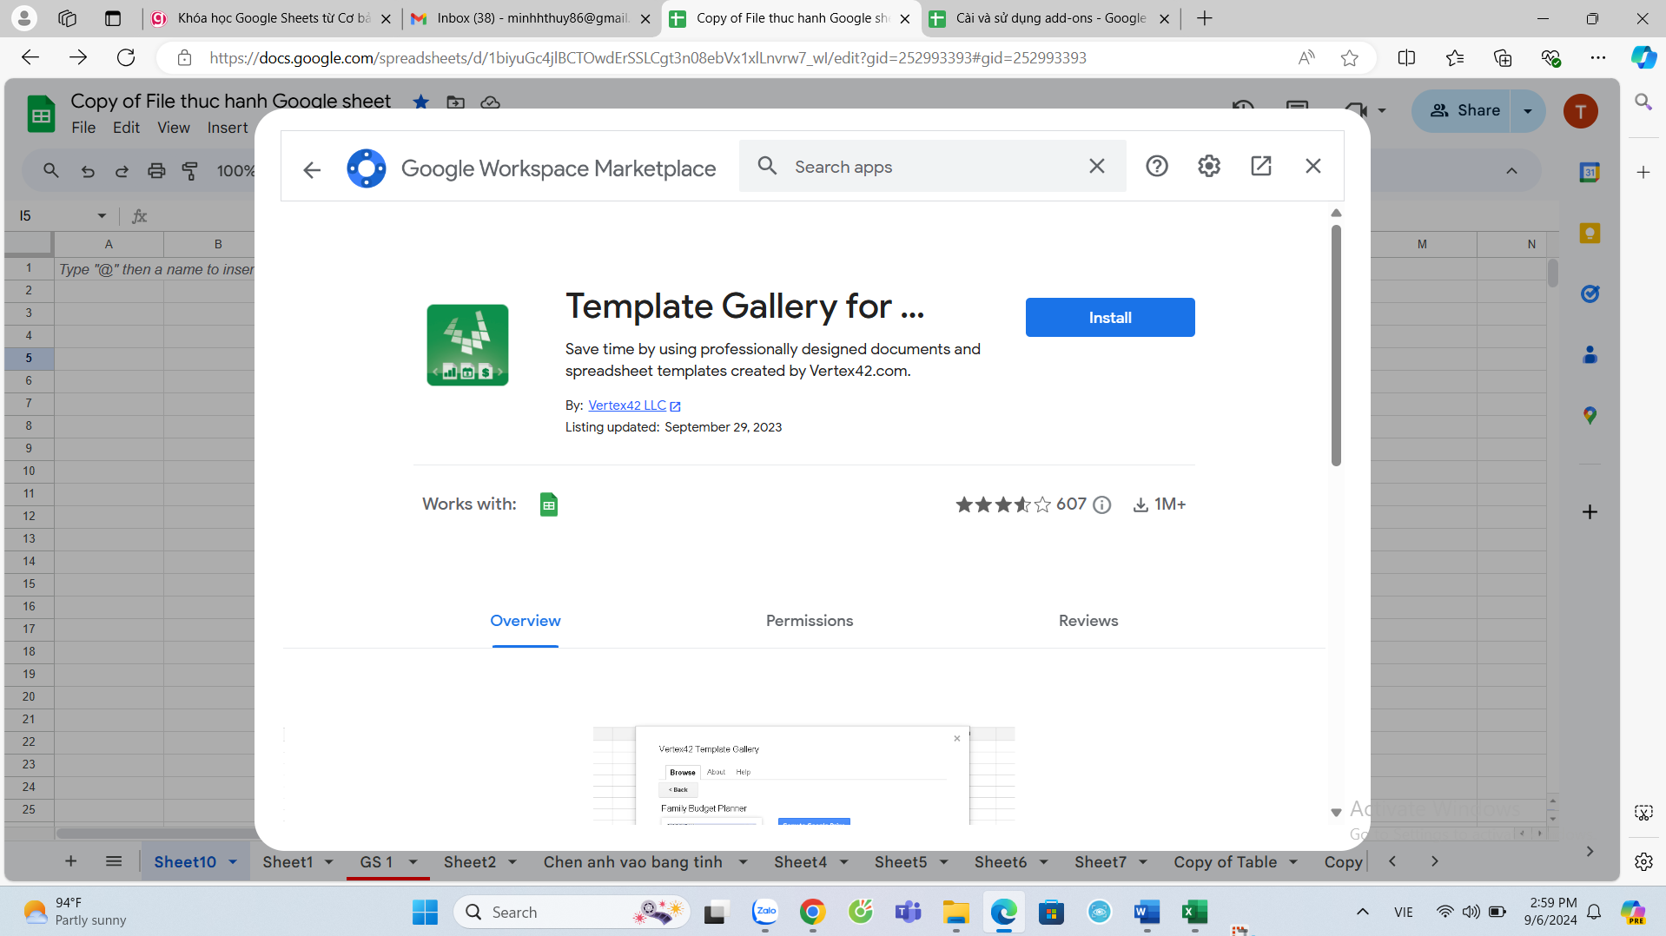Image resolution: width=1666 pixels, height=936 pixels.
Task: Open the Vertex42 LLC developer link
Action: pos(627,405)
